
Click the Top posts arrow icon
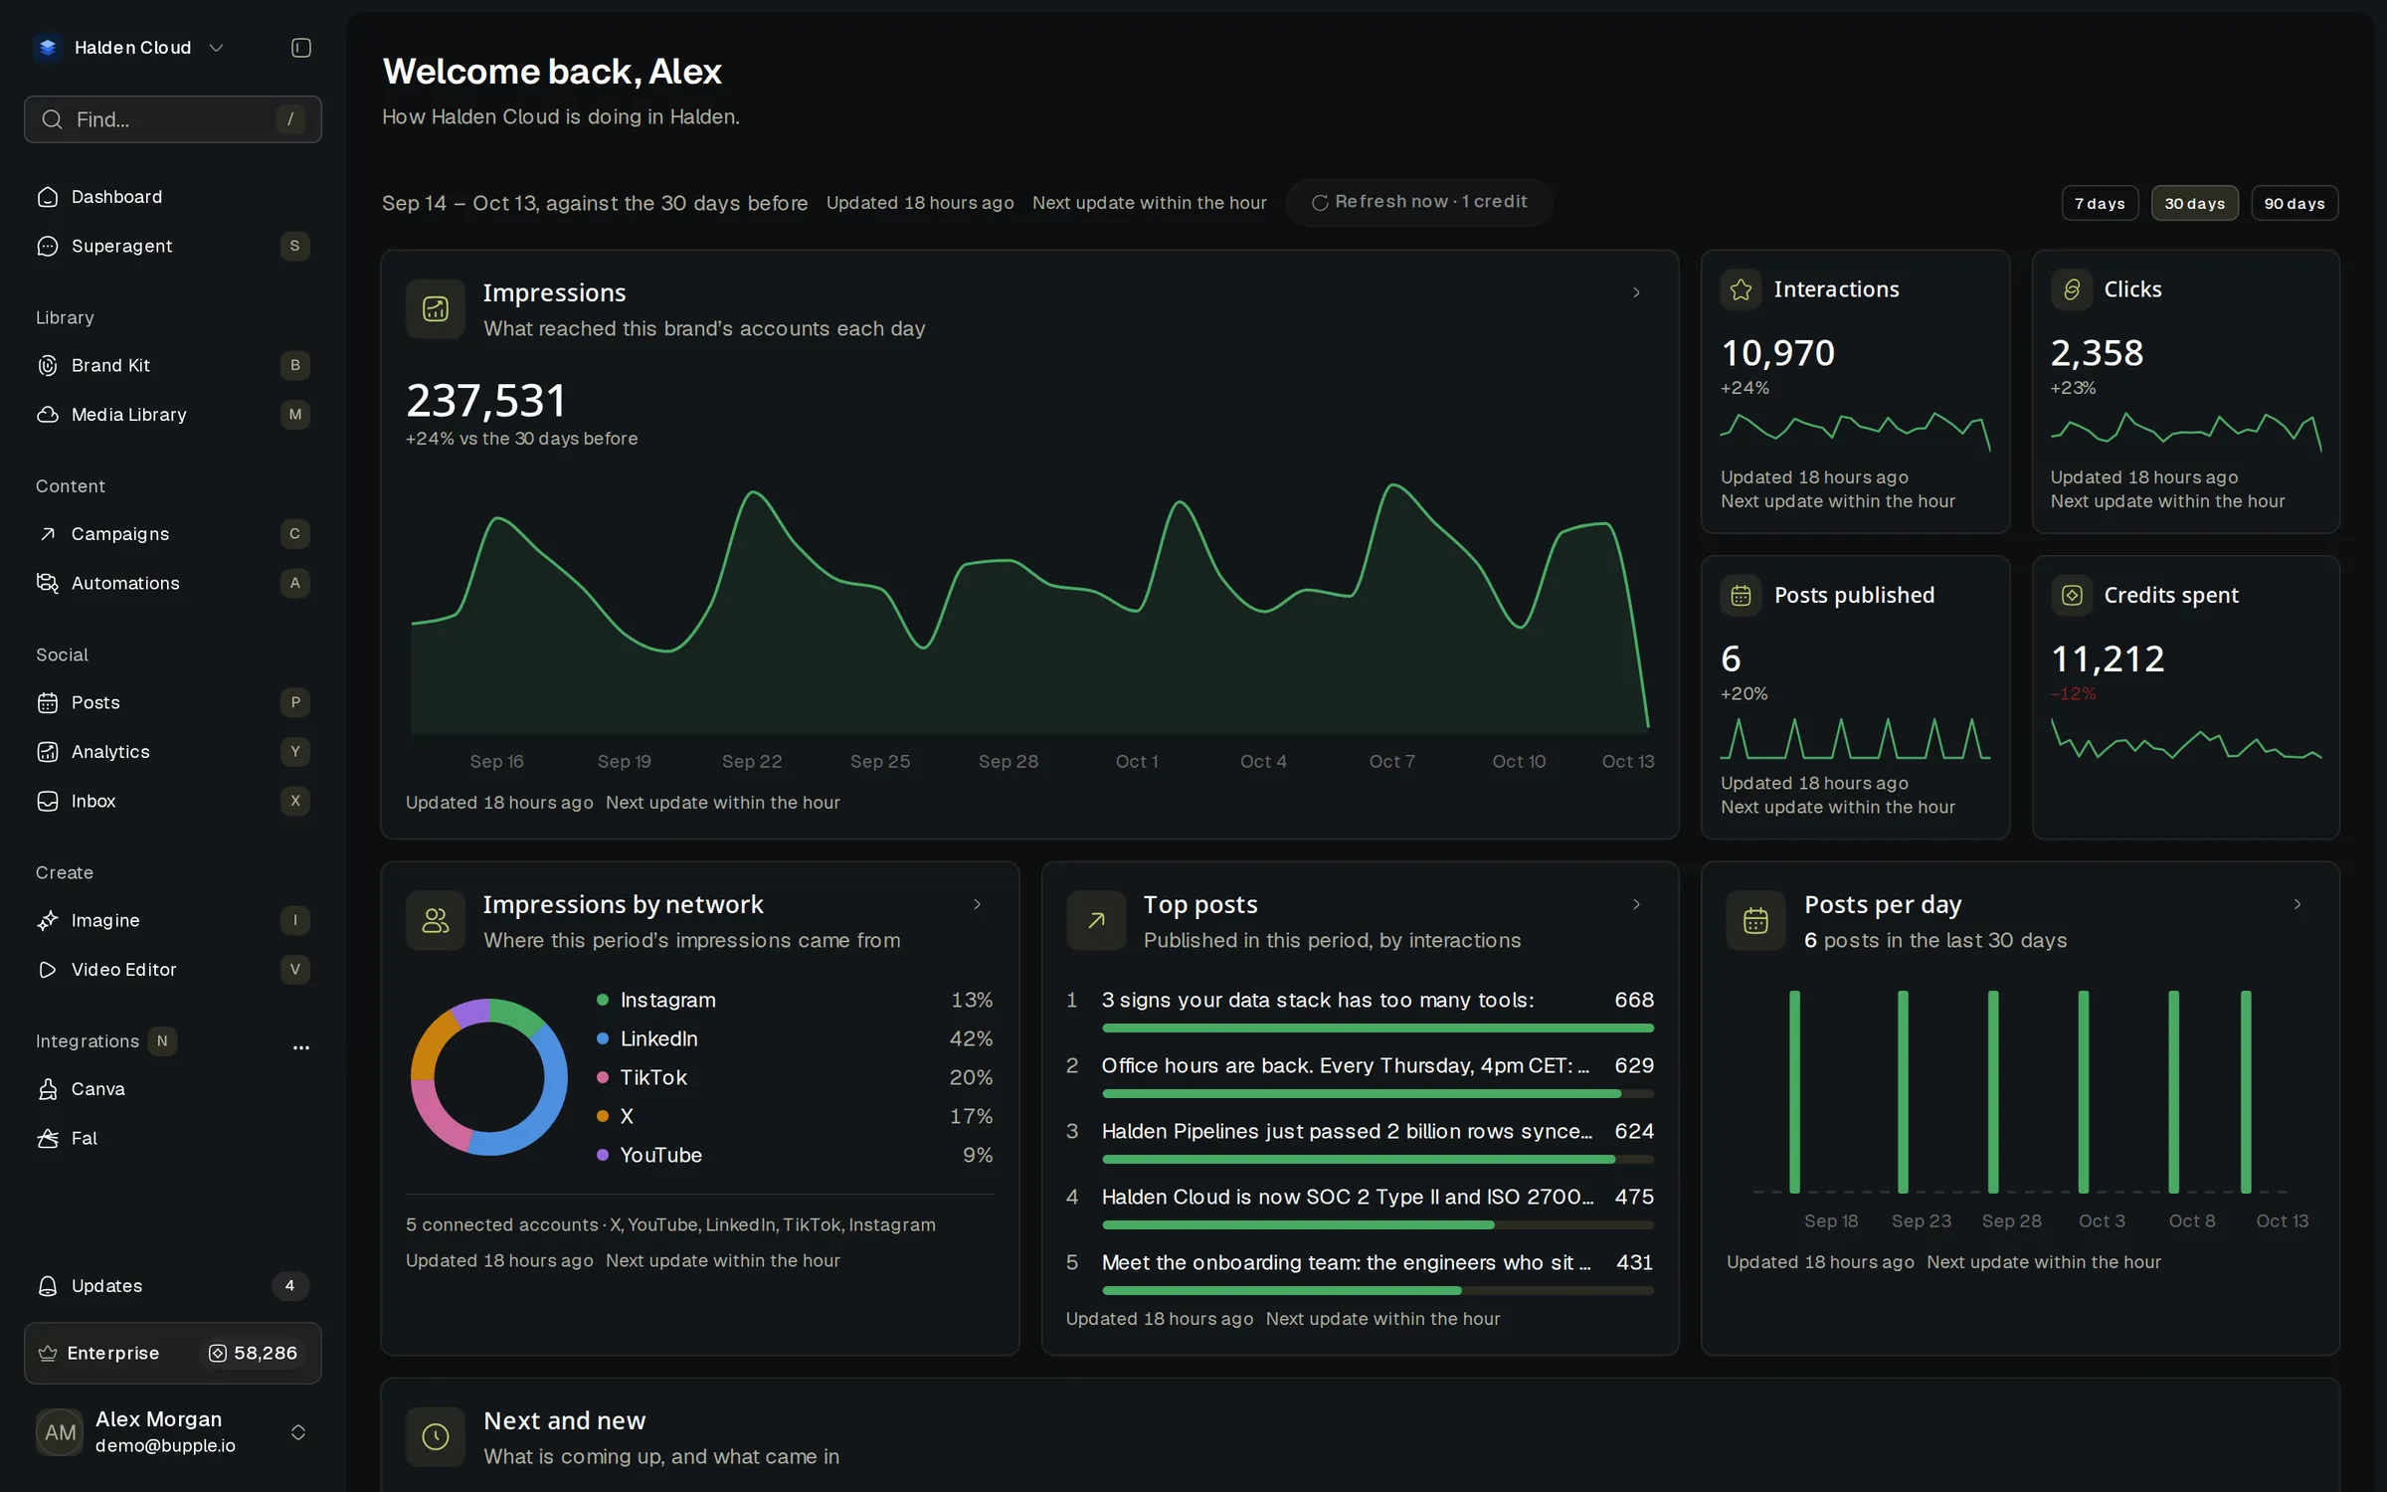[x=1096, y=921]
